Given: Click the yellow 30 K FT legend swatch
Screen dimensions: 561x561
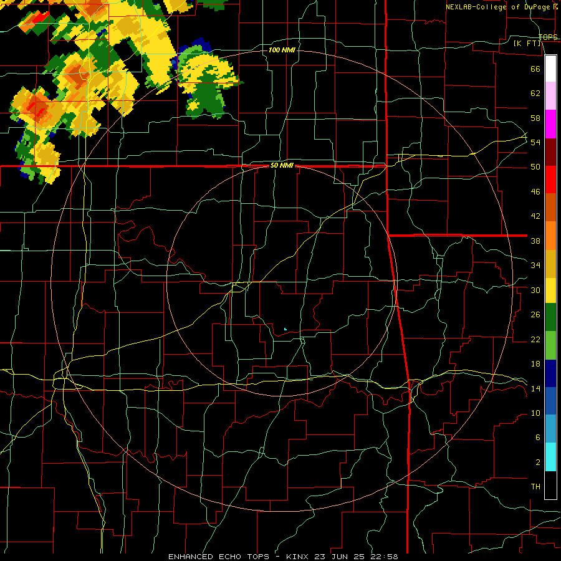Looking at the screenshot, I should (550, 290).
